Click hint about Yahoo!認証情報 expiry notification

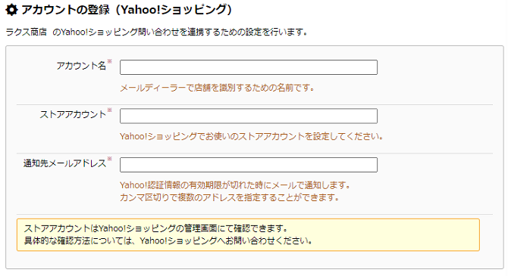[x=236, y=185]
